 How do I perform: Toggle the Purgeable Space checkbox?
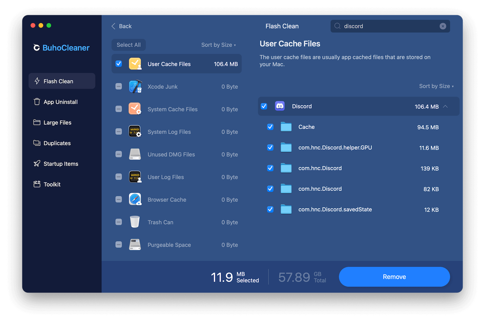click(119, 244)
